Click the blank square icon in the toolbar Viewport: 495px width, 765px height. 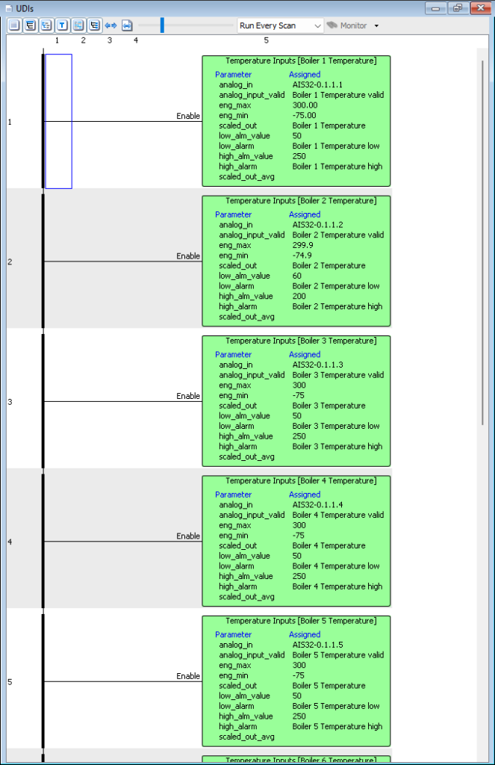14,25
